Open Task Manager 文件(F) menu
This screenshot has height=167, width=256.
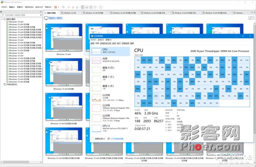pyautogui.click(x=93, y=40)
